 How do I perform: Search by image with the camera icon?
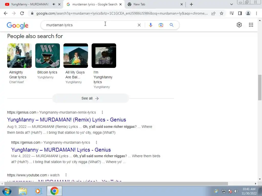click(x=161, y=25)
